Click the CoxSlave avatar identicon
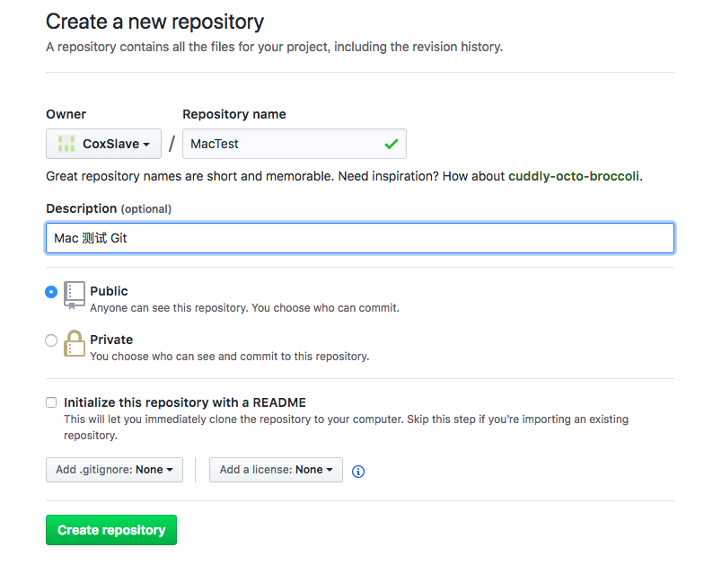 click(66, 144)
